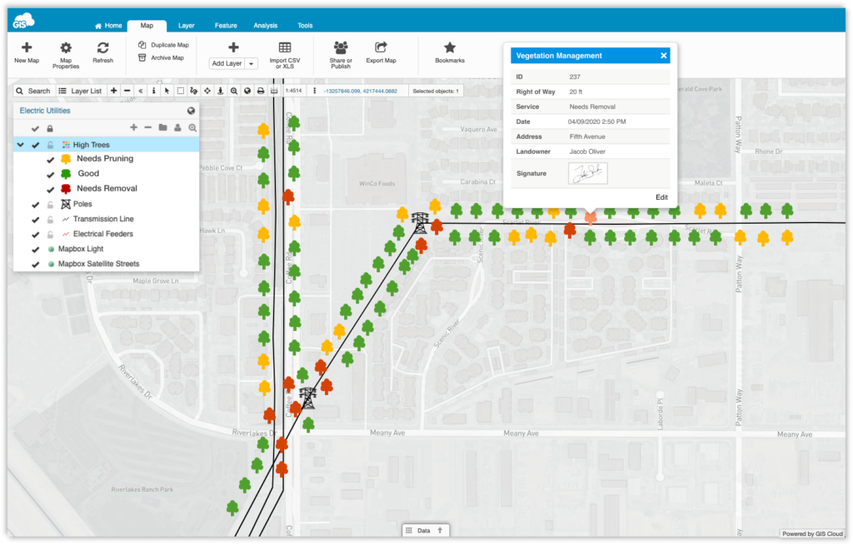Open the folder icon in the layer panel
Screen dimensions: 853x545
[x=163, y=127]
